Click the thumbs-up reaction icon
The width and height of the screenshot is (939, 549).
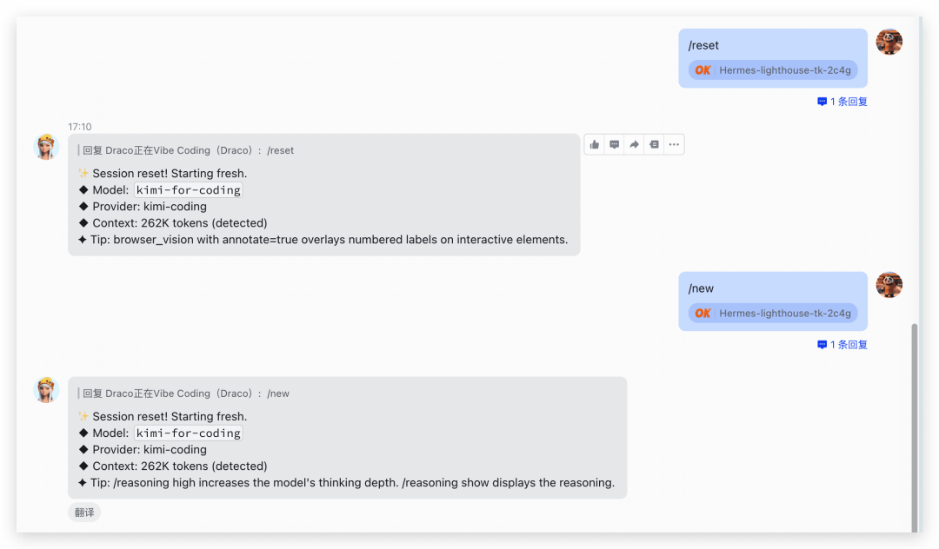click(594, 144)
